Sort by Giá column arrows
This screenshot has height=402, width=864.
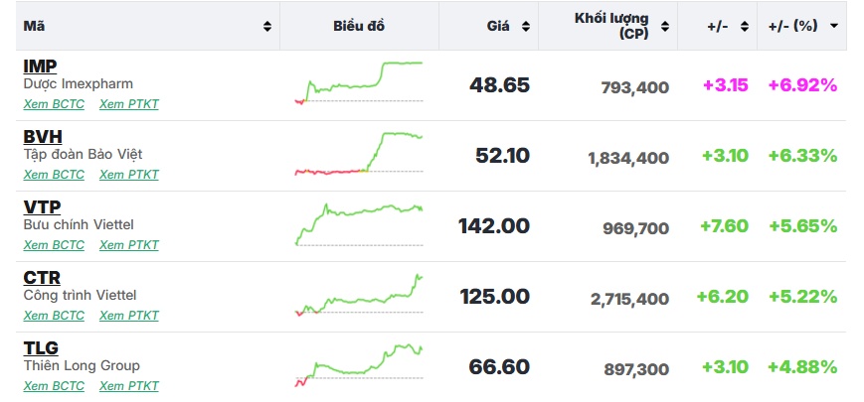(526, 27)
